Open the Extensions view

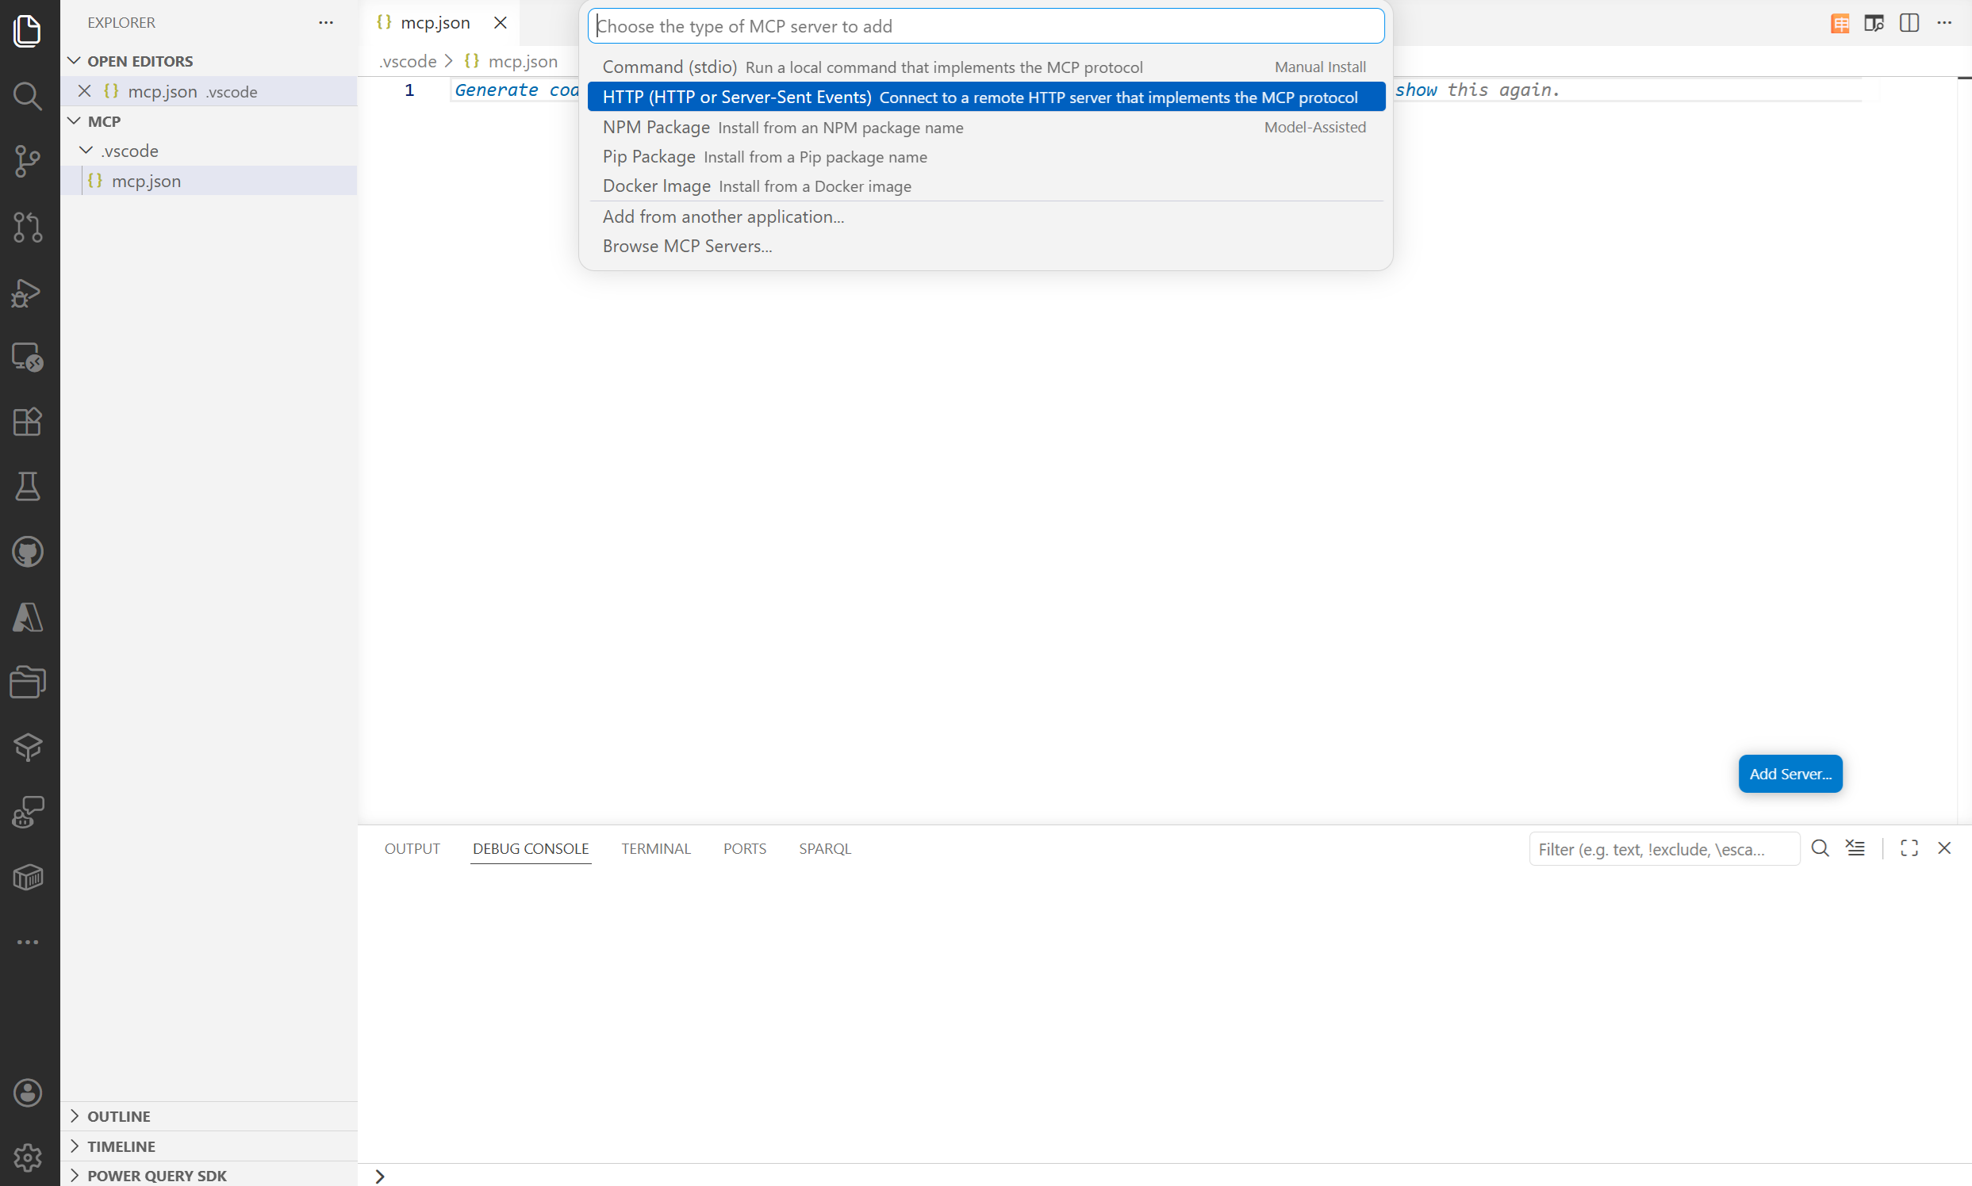click(x=28, y=422)
